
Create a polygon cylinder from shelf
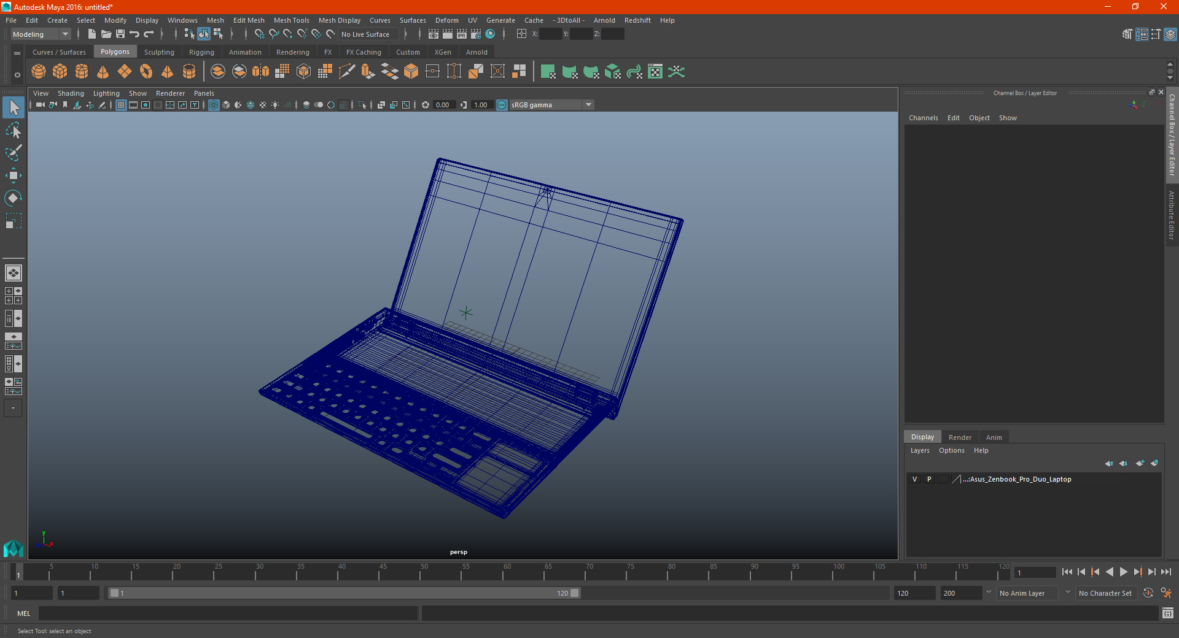(82, 72)
